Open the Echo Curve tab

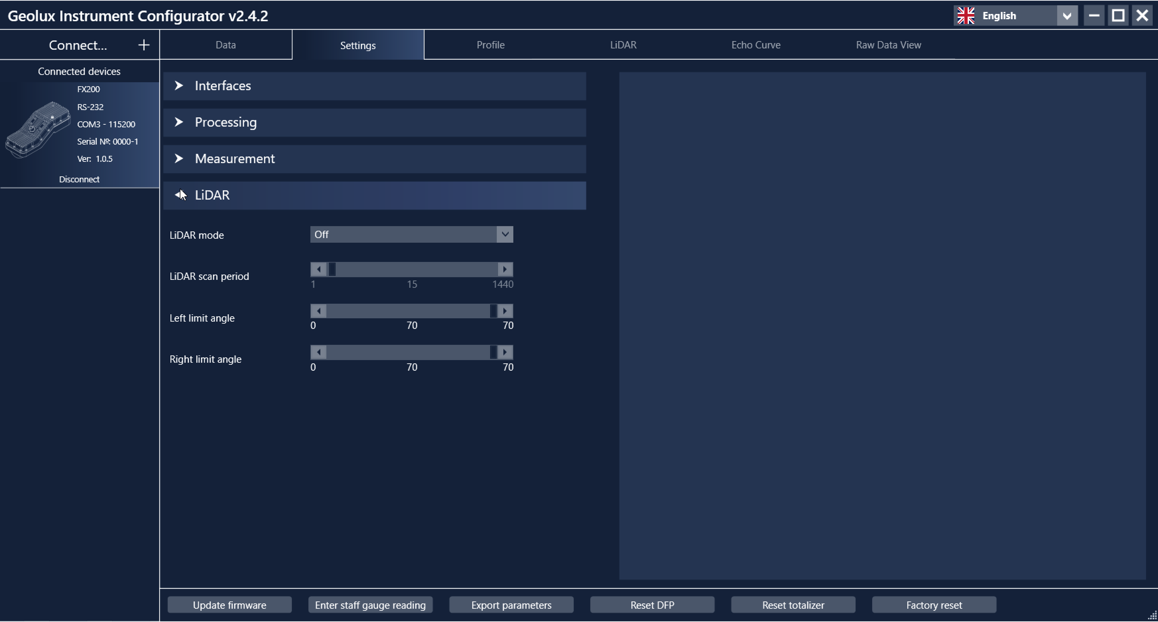(x=756, y=45)
